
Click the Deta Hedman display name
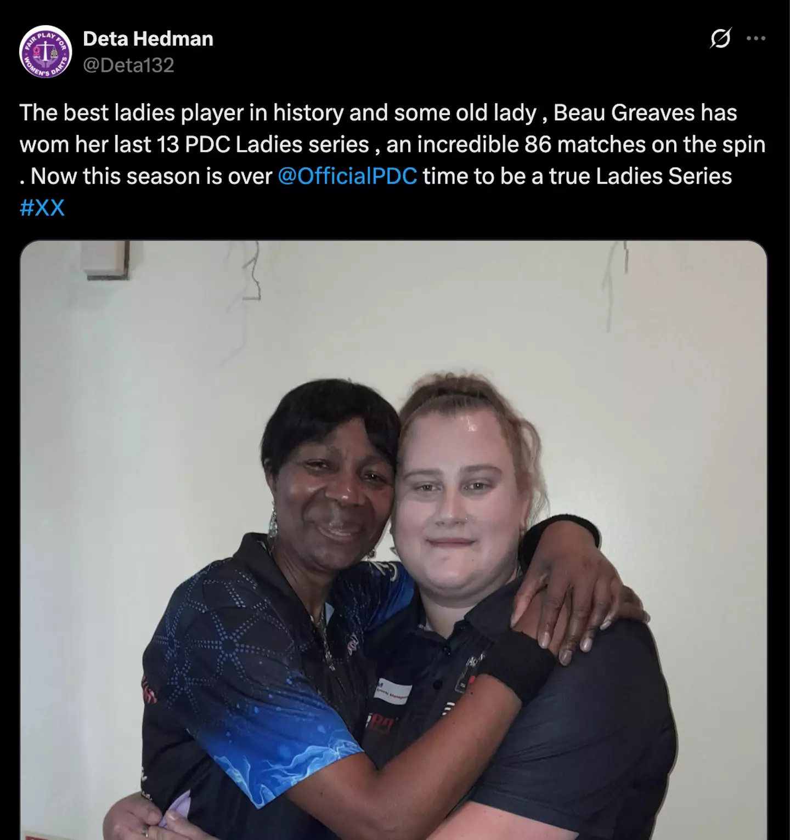[x=148, y=39]
